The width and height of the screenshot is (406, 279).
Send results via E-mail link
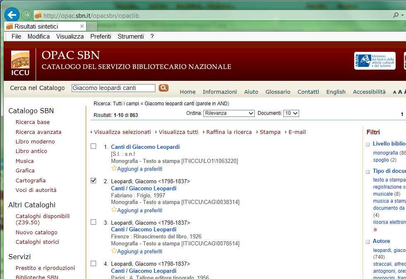tap(297, 132)
